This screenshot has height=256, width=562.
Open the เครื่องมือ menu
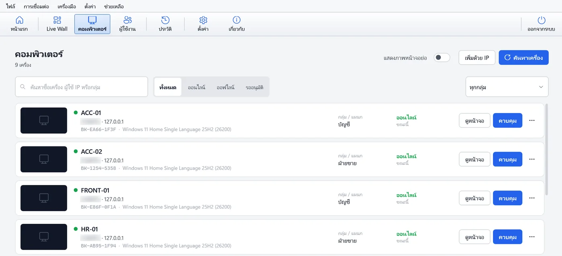point(67,6)
